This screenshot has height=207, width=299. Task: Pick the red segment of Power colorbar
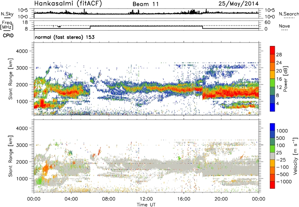tap(272, 50)
